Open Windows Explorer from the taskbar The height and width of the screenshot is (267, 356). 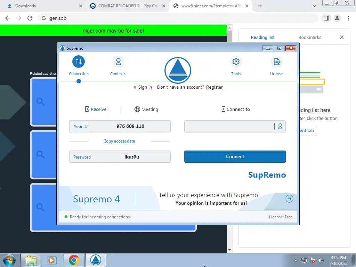[31, 260]
